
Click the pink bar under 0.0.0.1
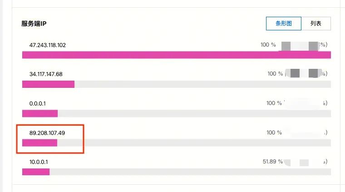(40, 114)
